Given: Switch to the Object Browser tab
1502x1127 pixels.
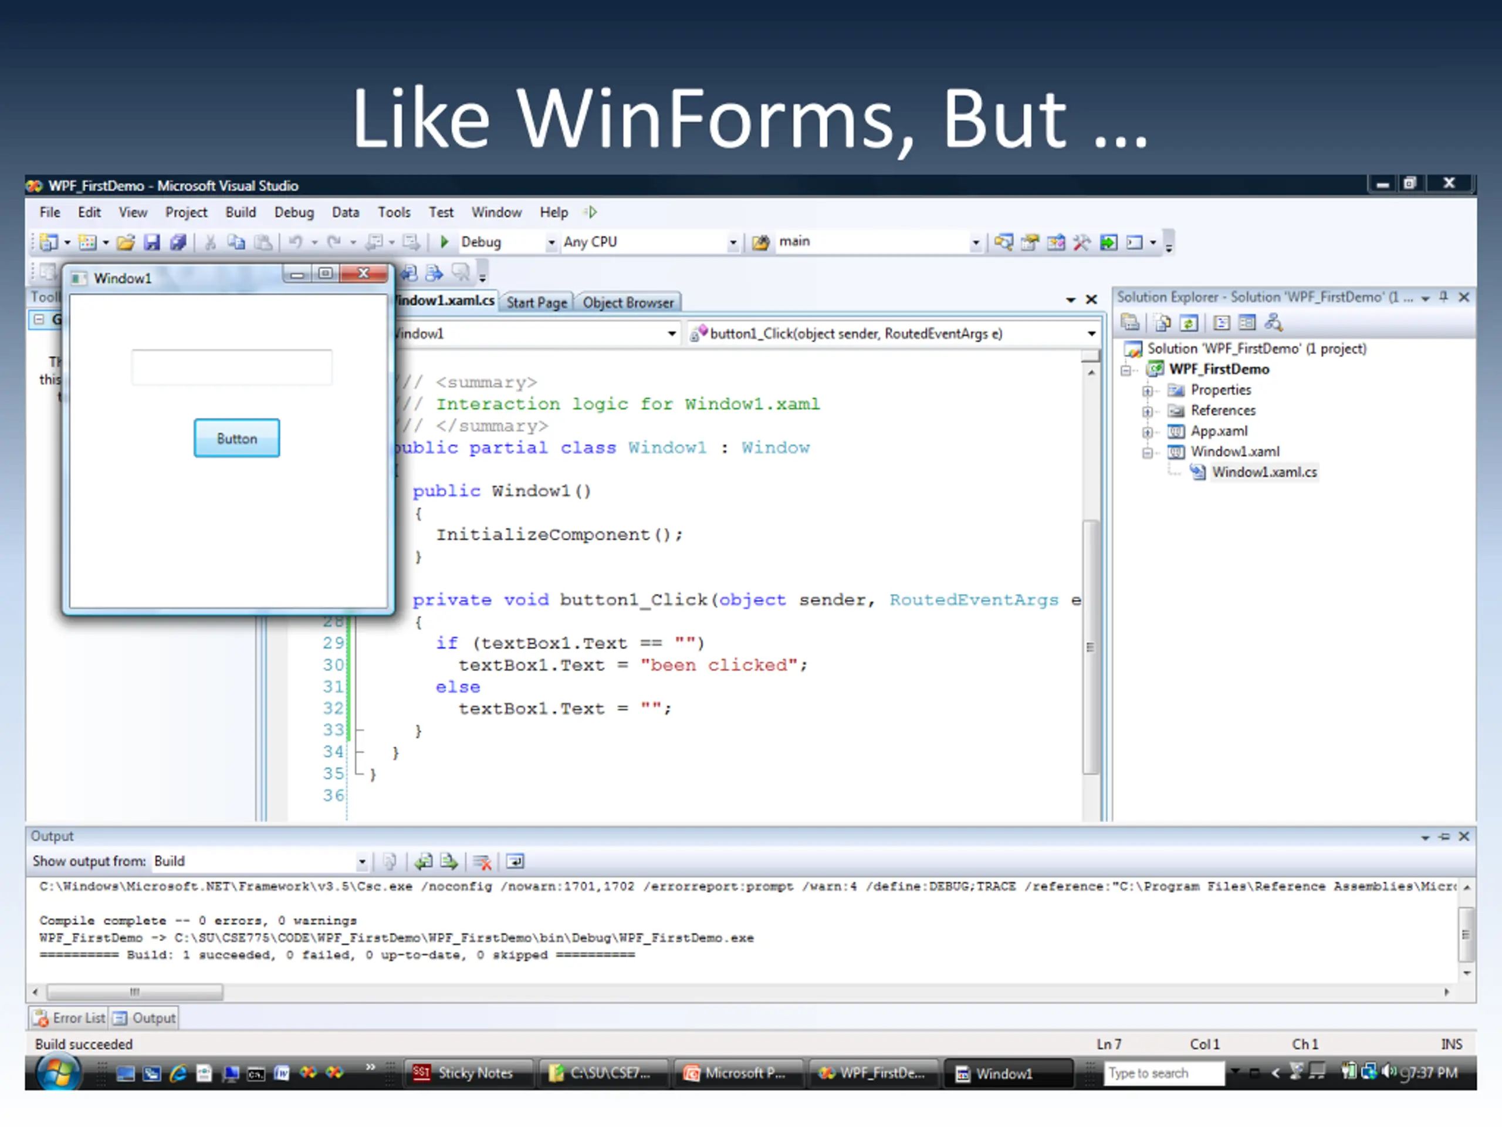Looking at the screenshot, I should 628,303.
